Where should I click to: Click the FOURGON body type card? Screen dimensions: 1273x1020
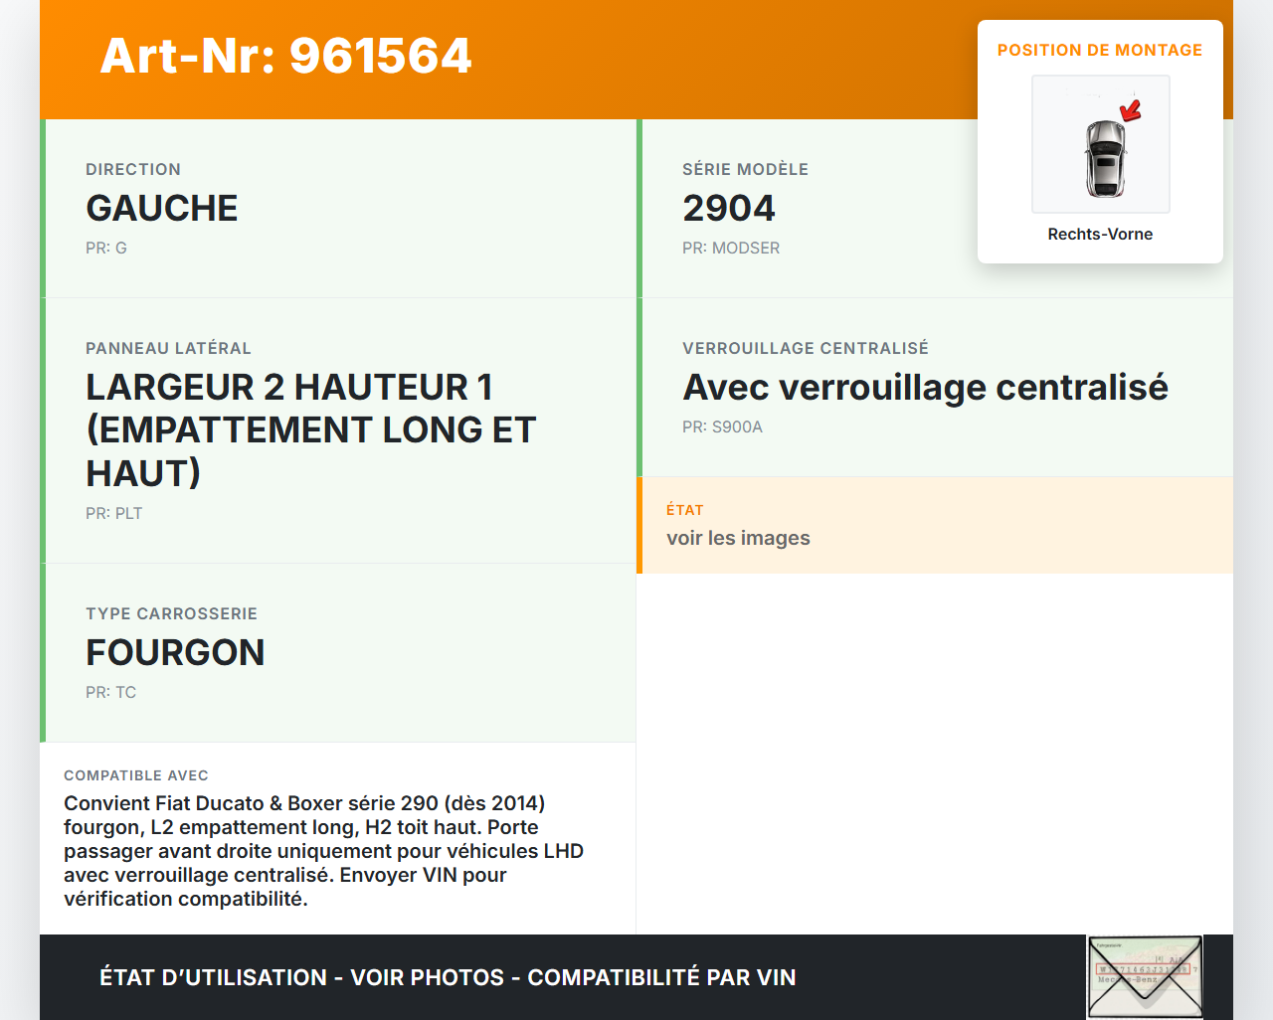coord(338,652)
